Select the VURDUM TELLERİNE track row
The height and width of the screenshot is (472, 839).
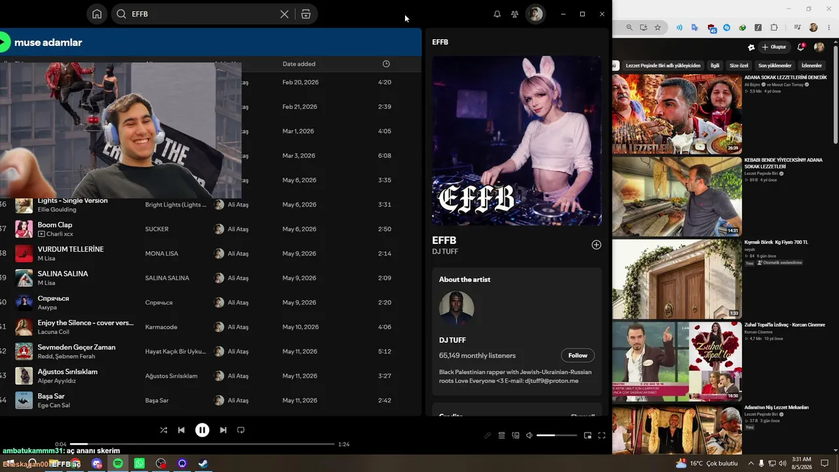pos(210,254)
